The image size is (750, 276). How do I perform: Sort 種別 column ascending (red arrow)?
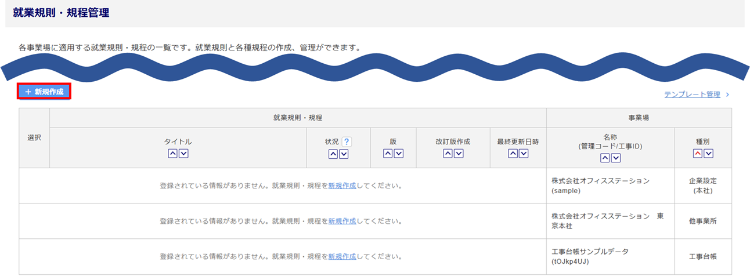pos(698,154)
